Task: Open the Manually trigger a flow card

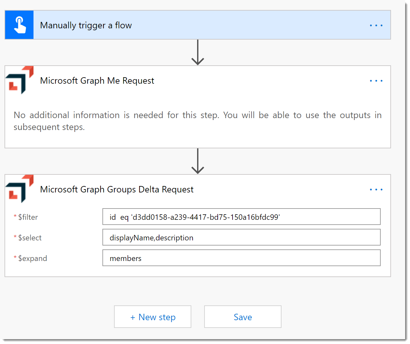Action: pos(198,25)
